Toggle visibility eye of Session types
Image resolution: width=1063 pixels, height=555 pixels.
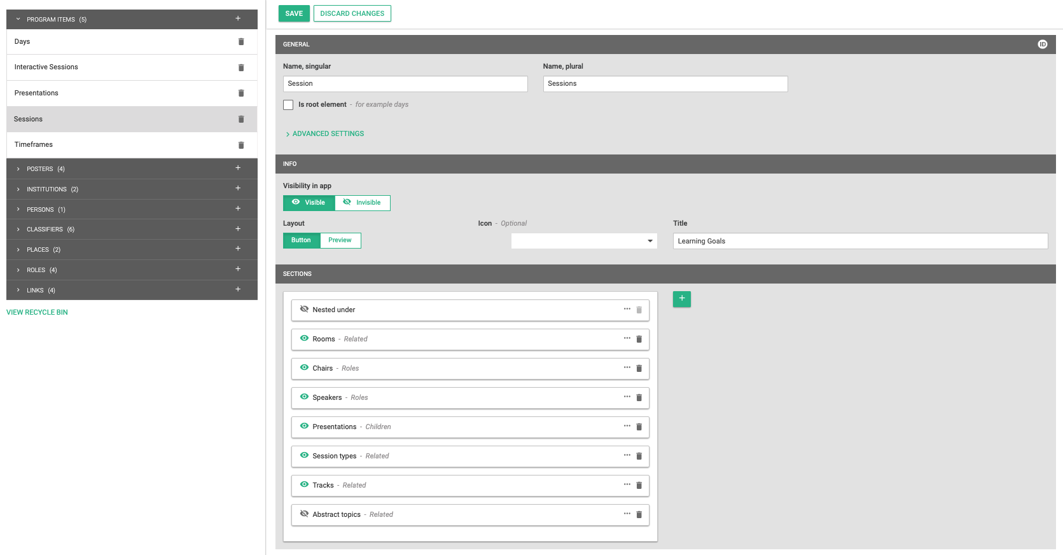click(x=304, y=455)
